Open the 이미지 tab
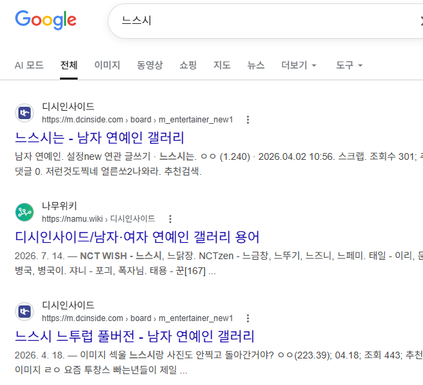 tap(107, 65)
